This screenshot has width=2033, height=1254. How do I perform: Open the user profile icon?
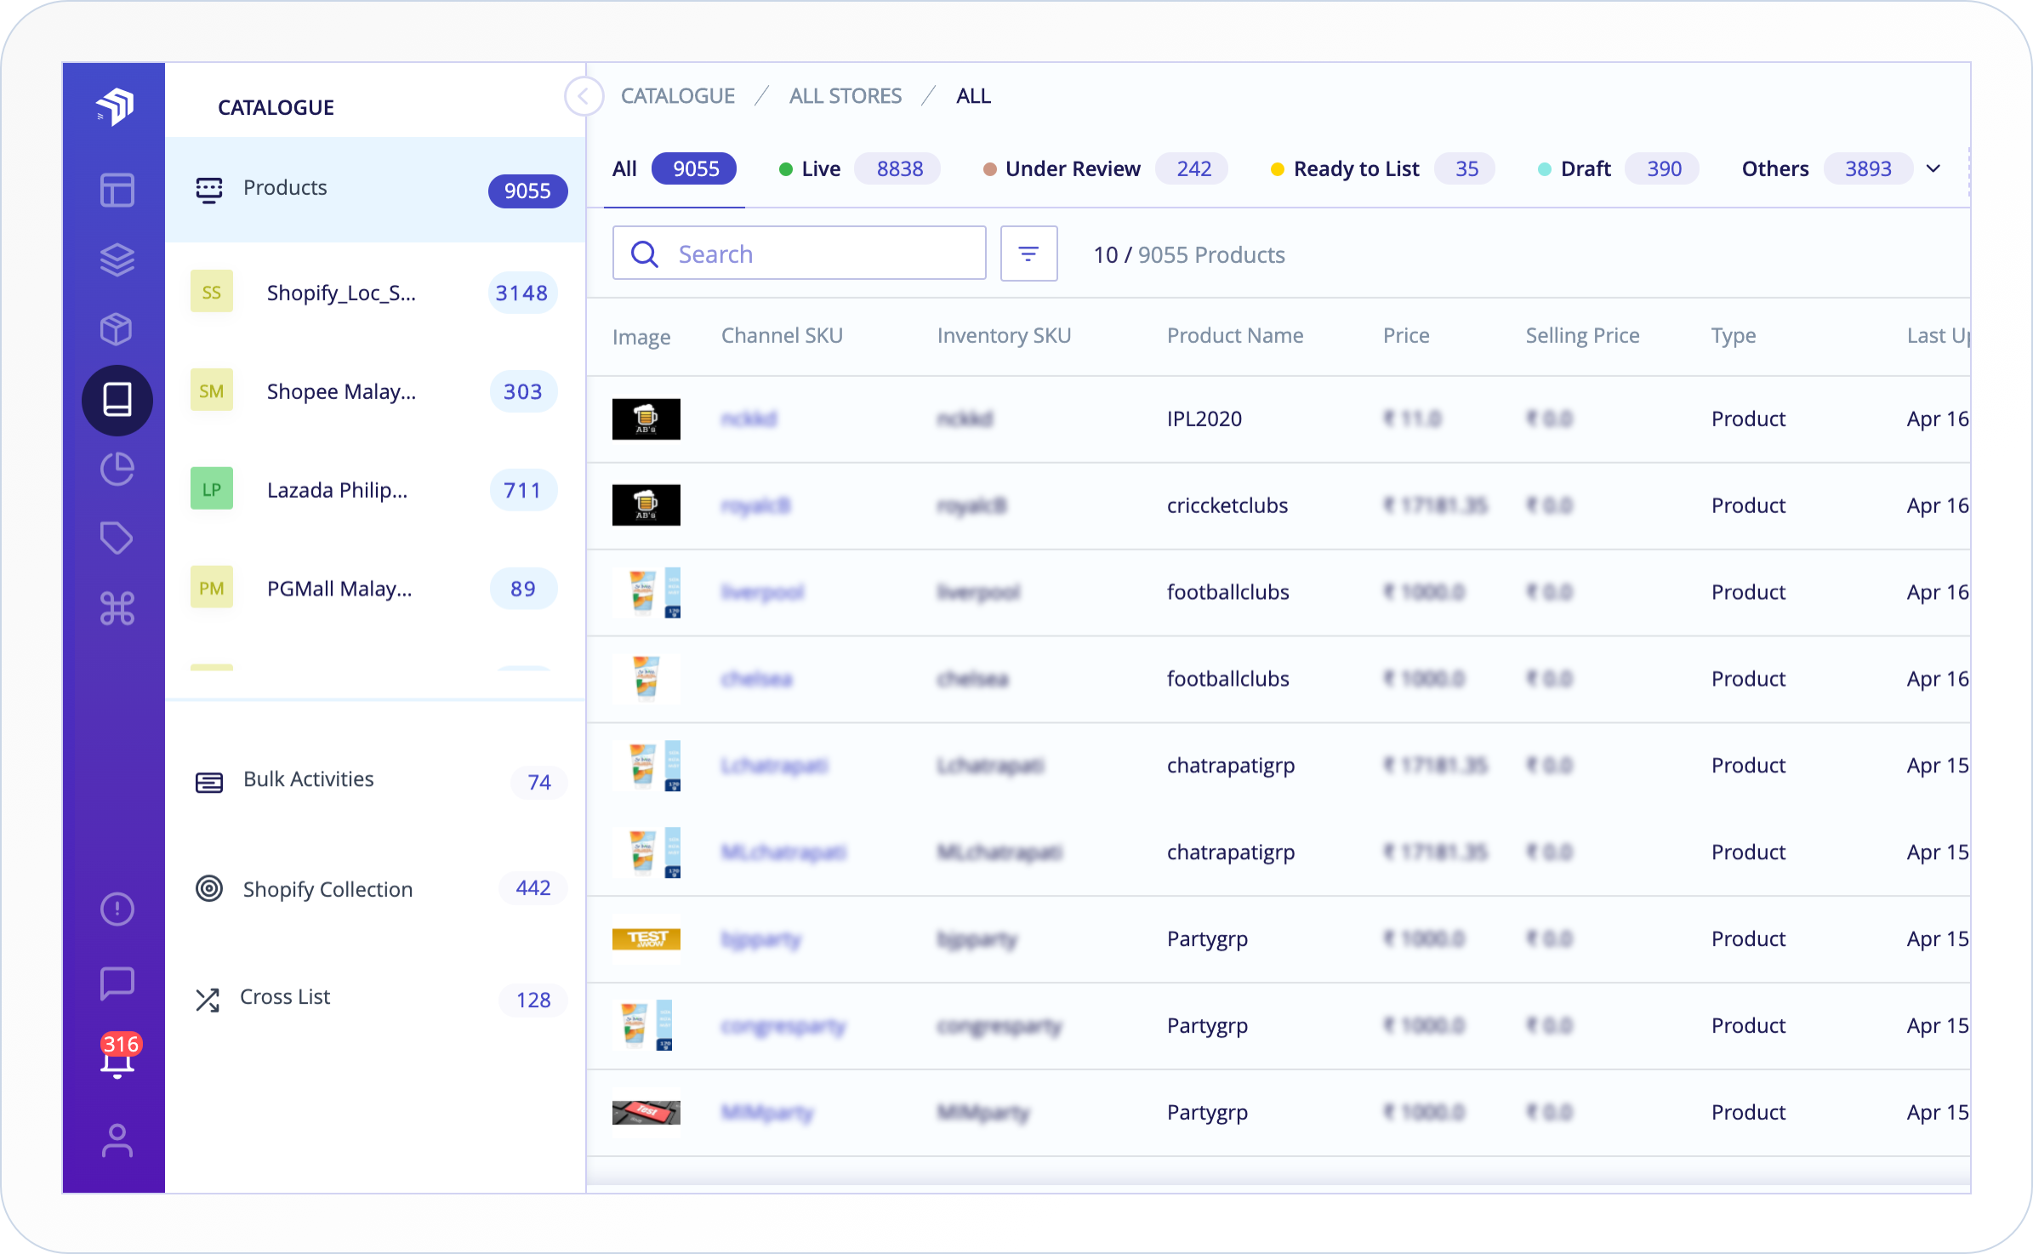pos(117,1141)
